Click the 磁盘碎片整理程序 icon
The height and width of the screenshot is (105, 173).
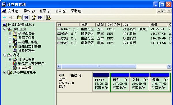pyautogui.click(x=15, y=64)
